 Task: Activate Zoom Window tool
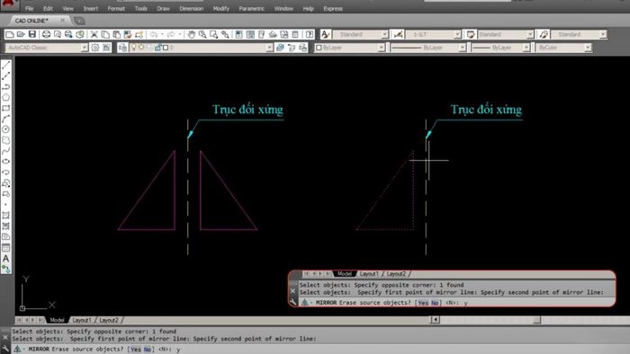pos(214,34)
